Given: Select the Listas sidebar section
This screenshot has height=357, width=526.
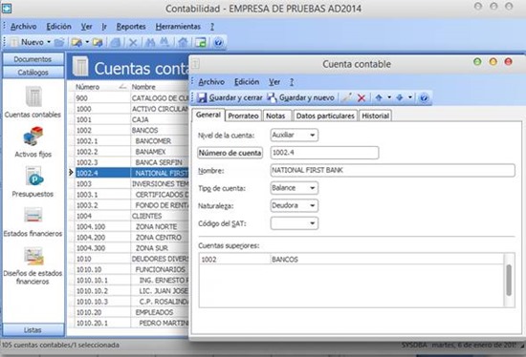Looking at the screenshot, I should (x=33, y=330).
